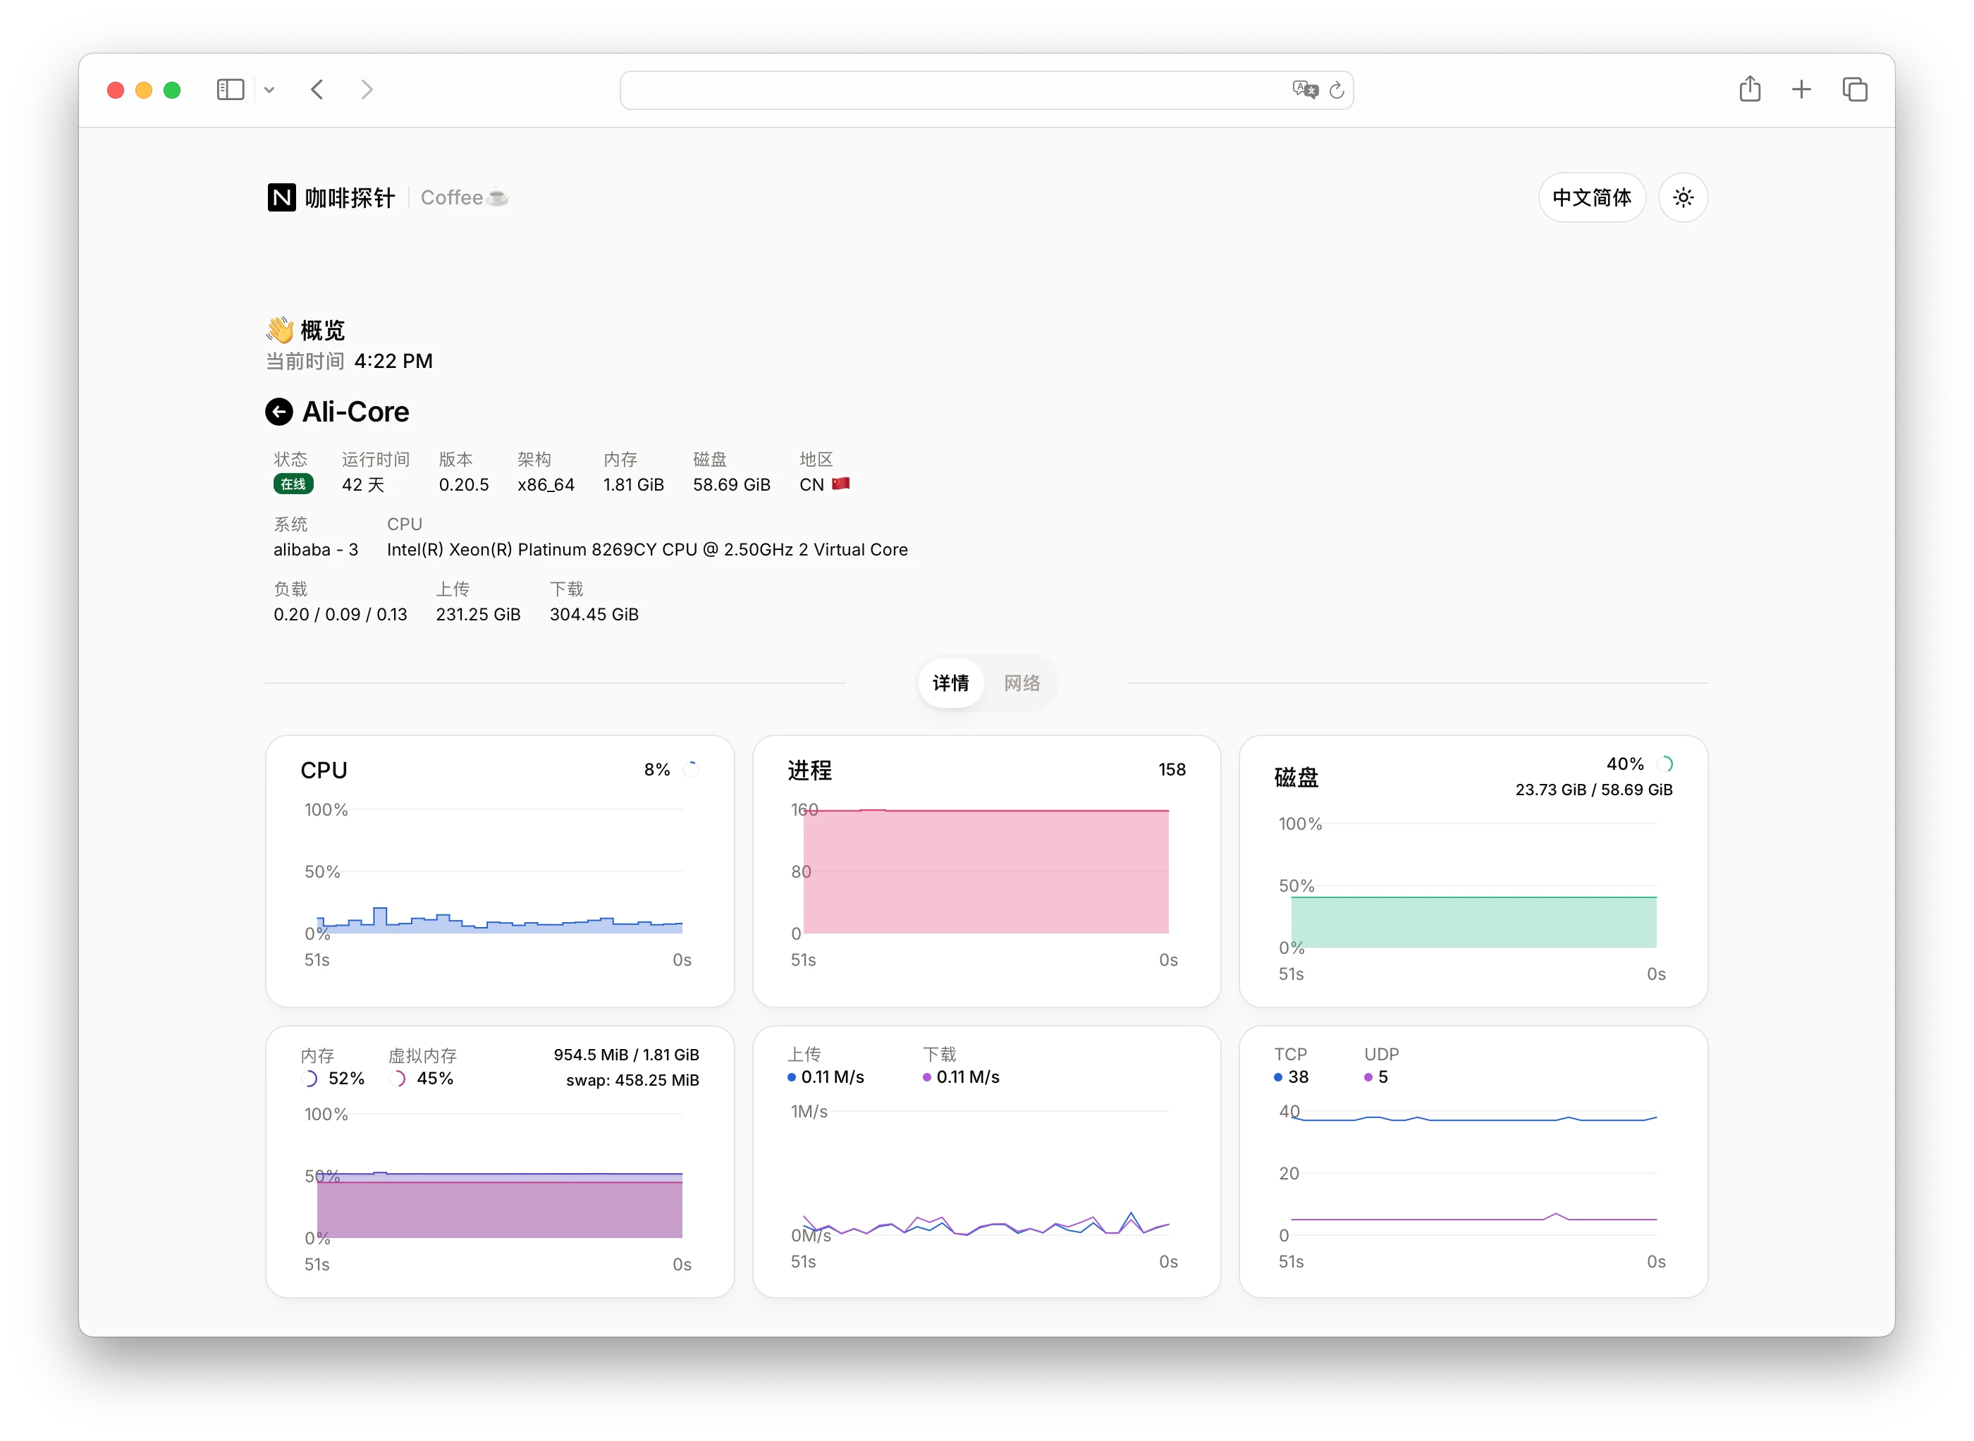Click the translate icon in address bar
The image size is (1974, 1441).
(1304, 90)
